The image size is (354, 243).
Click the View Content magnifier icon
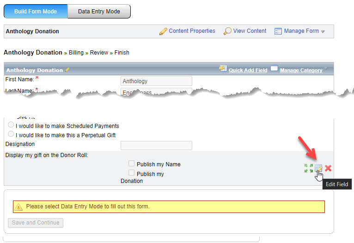227,31
